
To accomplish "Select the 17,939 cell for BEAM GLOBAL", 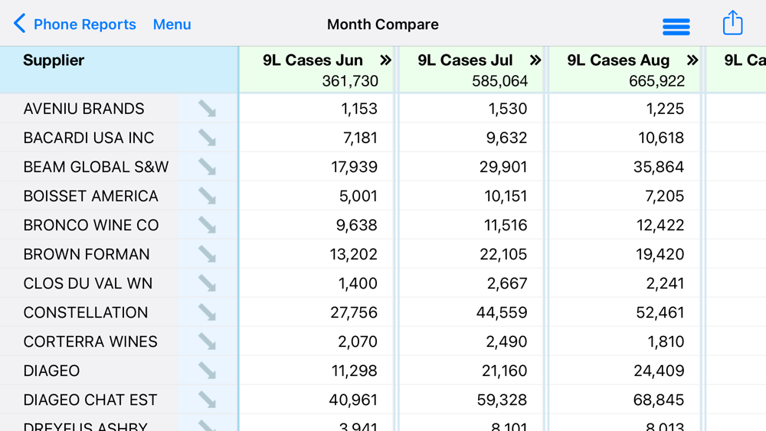I will (354, 167).
